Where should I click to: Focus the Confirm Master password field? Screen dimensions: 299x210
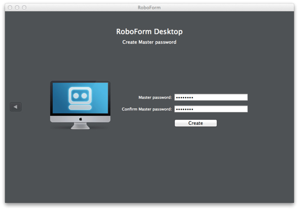[211, 109]
